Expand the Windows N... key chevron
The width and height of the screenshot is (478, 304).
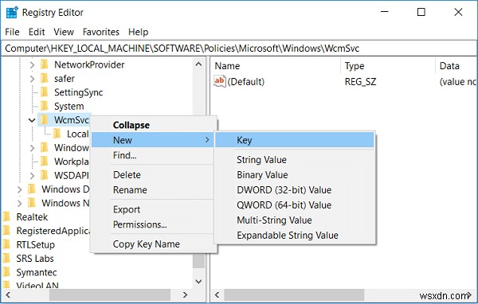pos(19,203)
